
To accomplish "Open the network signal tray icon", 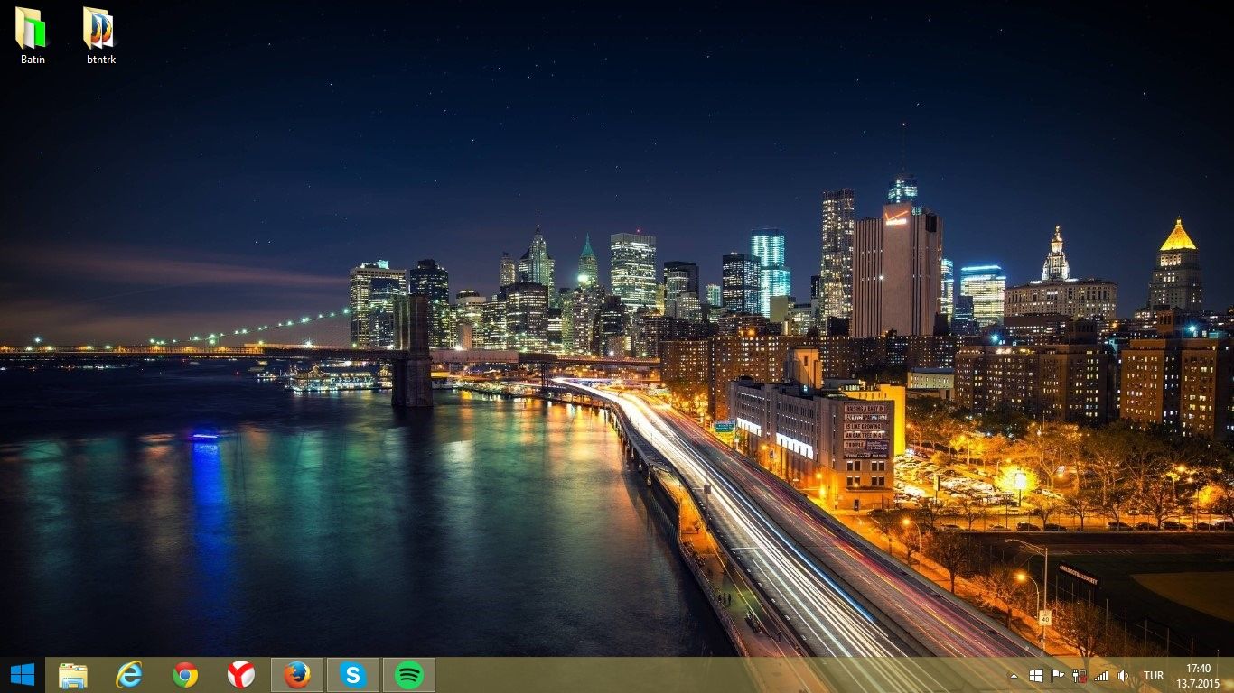I will click(1100, 675).
